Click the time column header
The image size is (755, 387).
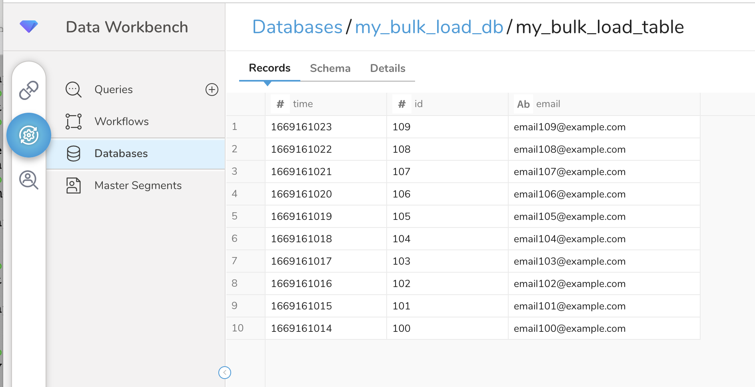point(303,104)
